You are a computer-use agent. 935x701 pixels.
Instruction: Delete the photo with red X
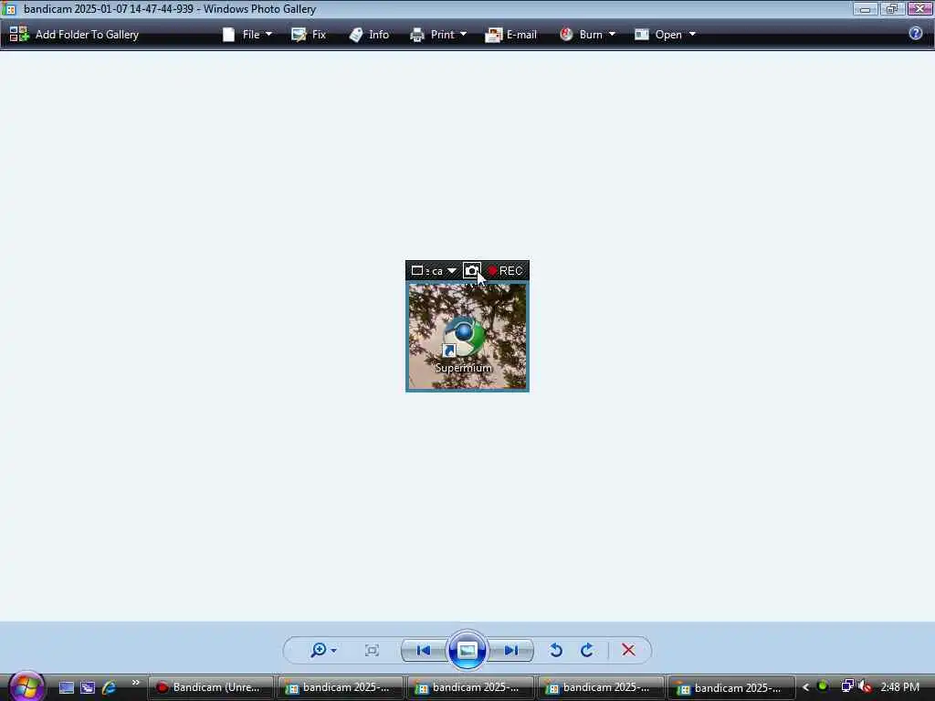coord(628,650)
